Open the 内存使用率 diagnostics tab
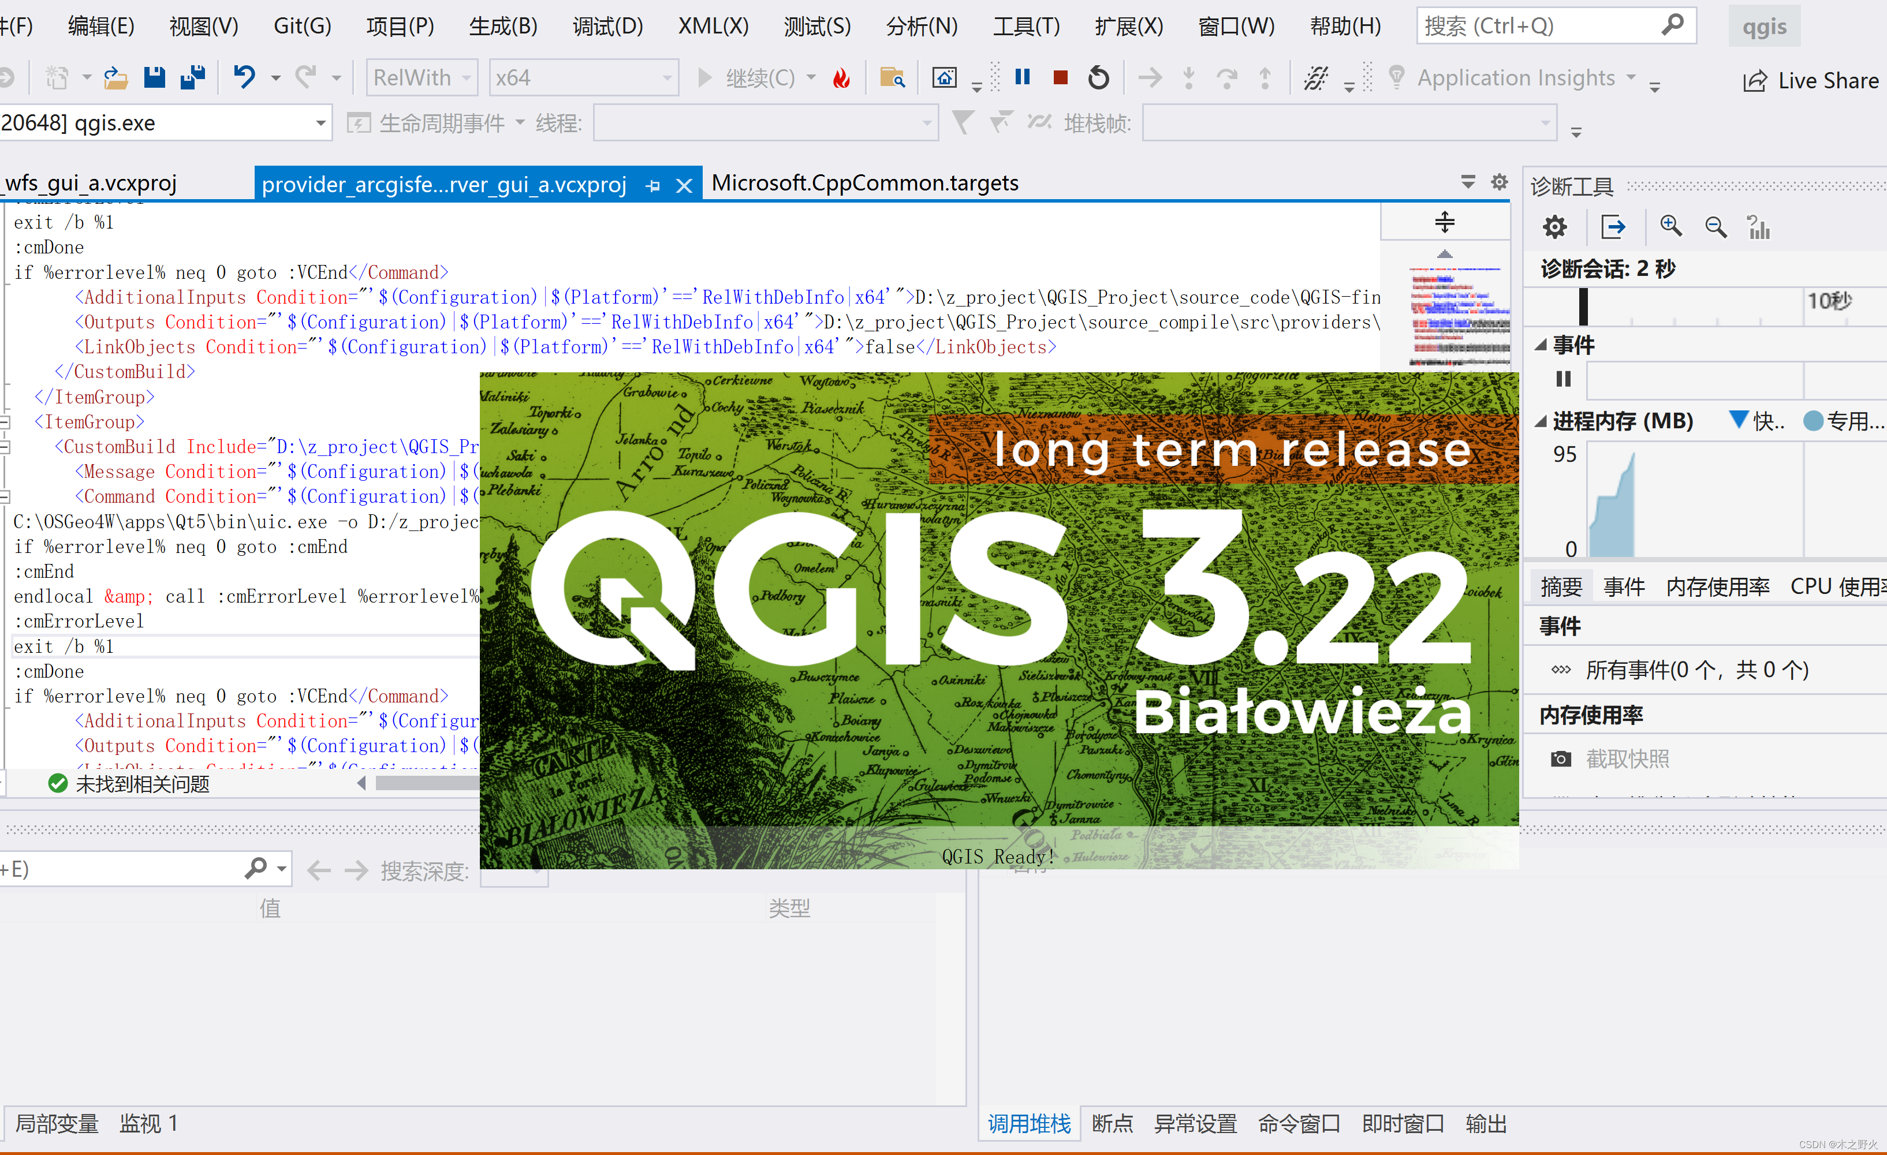The width and height of the screenshot is (1887, 1155). [1718, 586]
